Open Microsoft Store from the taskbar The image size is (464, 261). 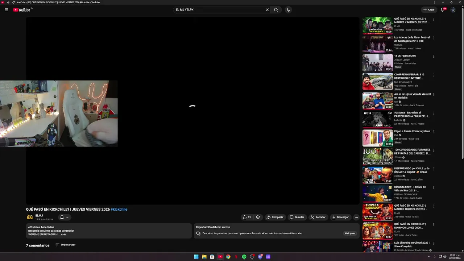point(212,257)
